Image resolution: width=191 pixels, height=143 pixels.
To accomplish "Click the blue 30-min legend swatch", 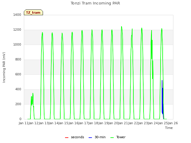I will point(90,138).
